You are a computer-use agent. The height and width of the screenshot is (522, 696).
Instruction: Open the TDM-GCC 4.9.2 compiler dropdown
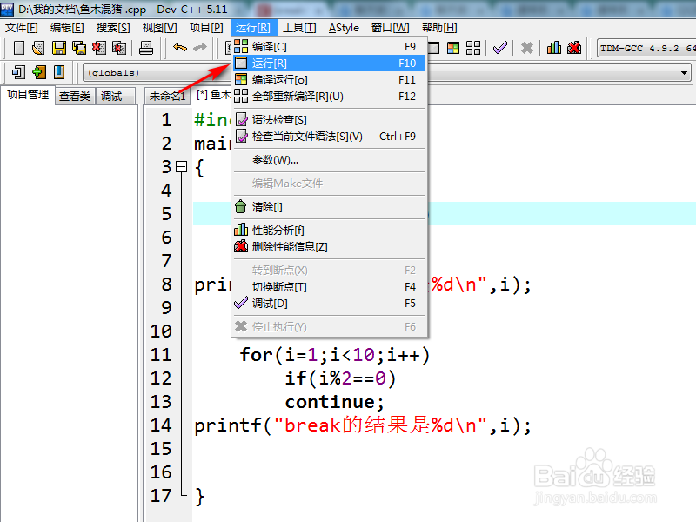point(646,48)
